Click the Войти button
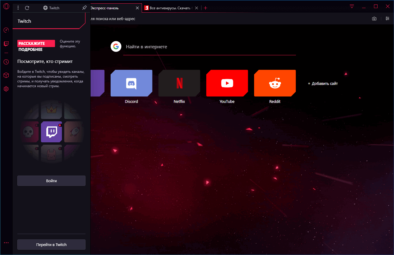The width and height of the screenshot is (394, 255). coord(51,180)
